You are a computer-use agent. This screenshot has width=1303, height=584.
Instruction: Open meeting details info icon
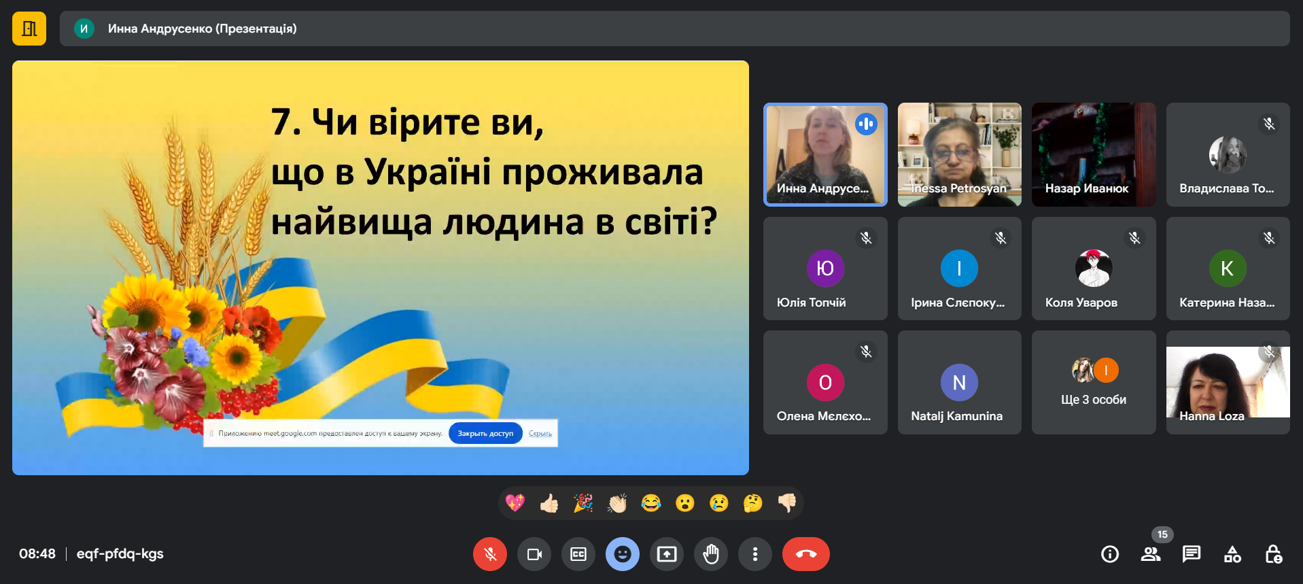(x=1109, y=554)
